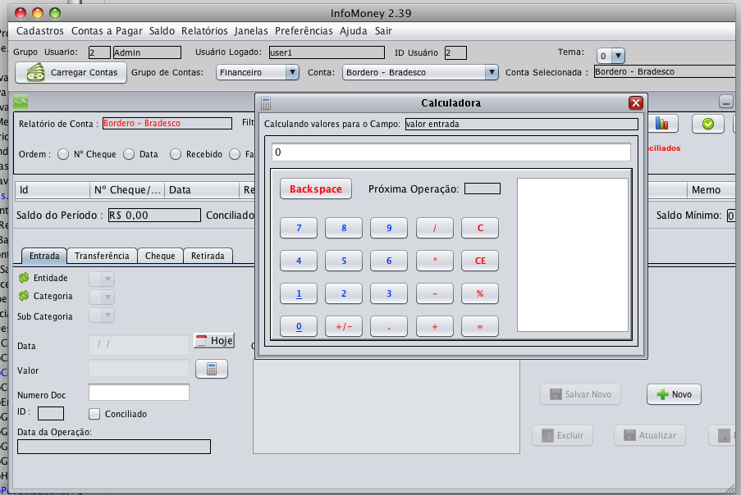Click the calculator minus button

pyautogui.click(x=435, y=293)
